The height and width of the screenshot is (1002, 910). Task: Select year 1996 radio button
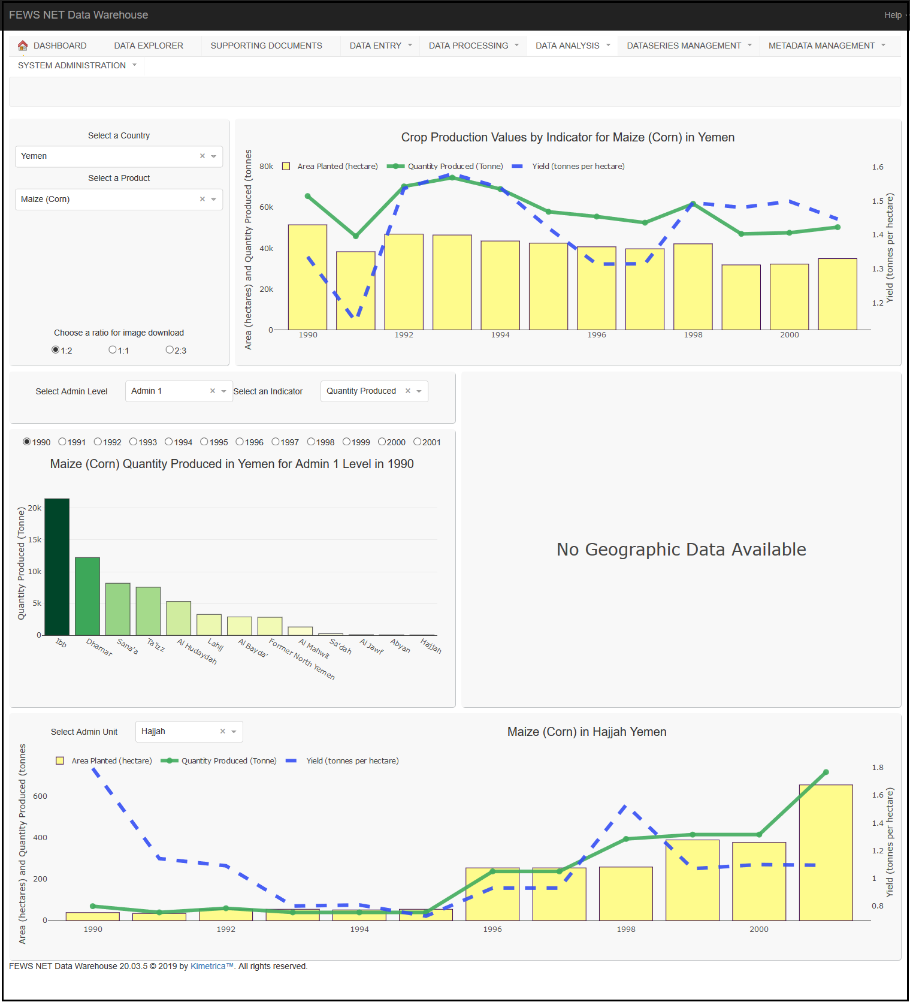coord(240,442)
